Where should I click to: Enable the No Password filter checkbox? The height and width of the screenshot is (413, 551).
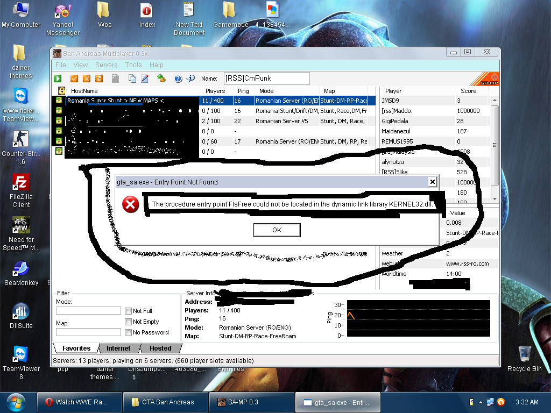[128, 332]
